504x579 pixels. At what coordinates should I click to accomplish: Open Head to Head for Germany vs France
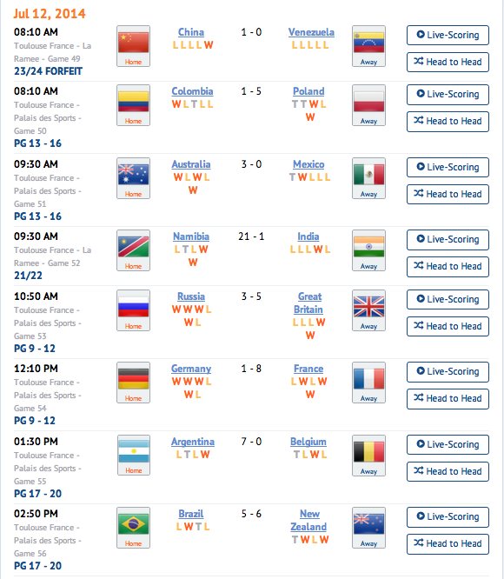coord(448,399)
